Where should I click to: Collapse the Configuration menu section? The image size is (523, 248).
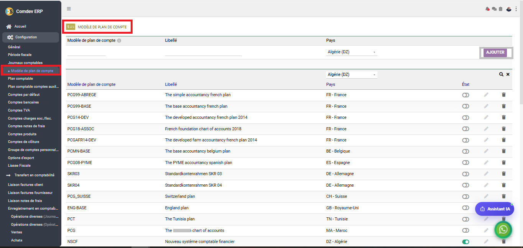pyautogui.click(x=31, y=37)
